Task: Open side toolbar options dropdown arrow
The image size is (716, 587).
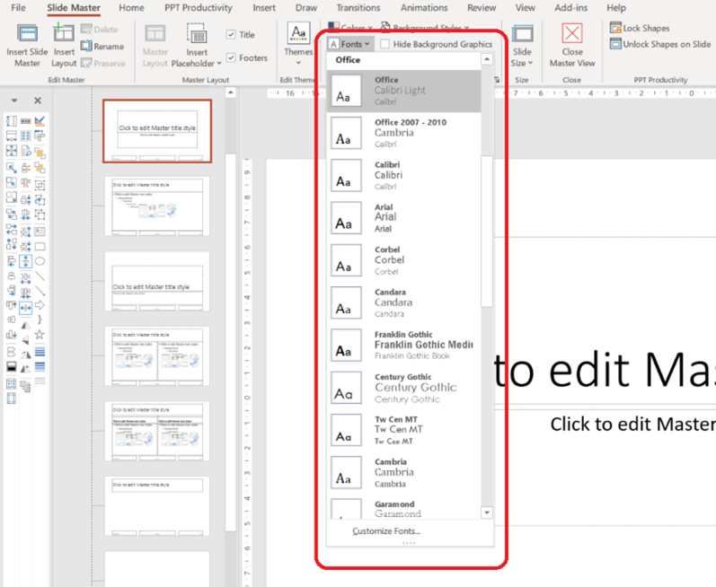Action: [x=14, y=101]
